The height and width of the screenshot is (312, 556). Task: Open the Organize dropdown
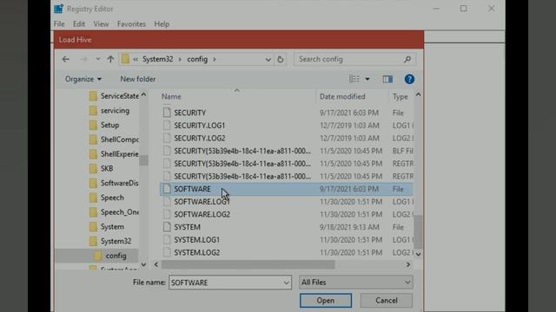(x=83, y=79)
